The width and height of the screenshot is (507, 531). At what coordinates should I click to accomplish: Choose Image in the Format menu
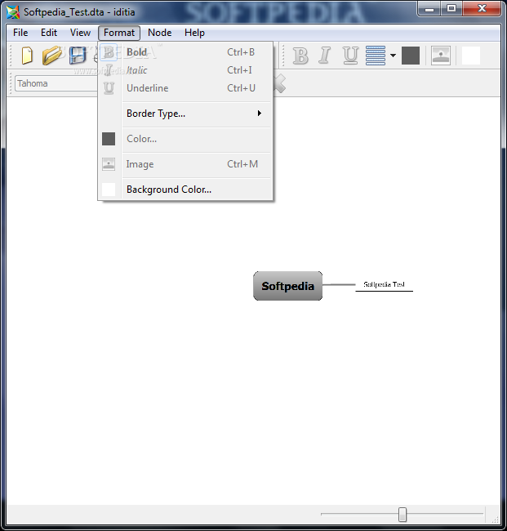click(185, 164)
